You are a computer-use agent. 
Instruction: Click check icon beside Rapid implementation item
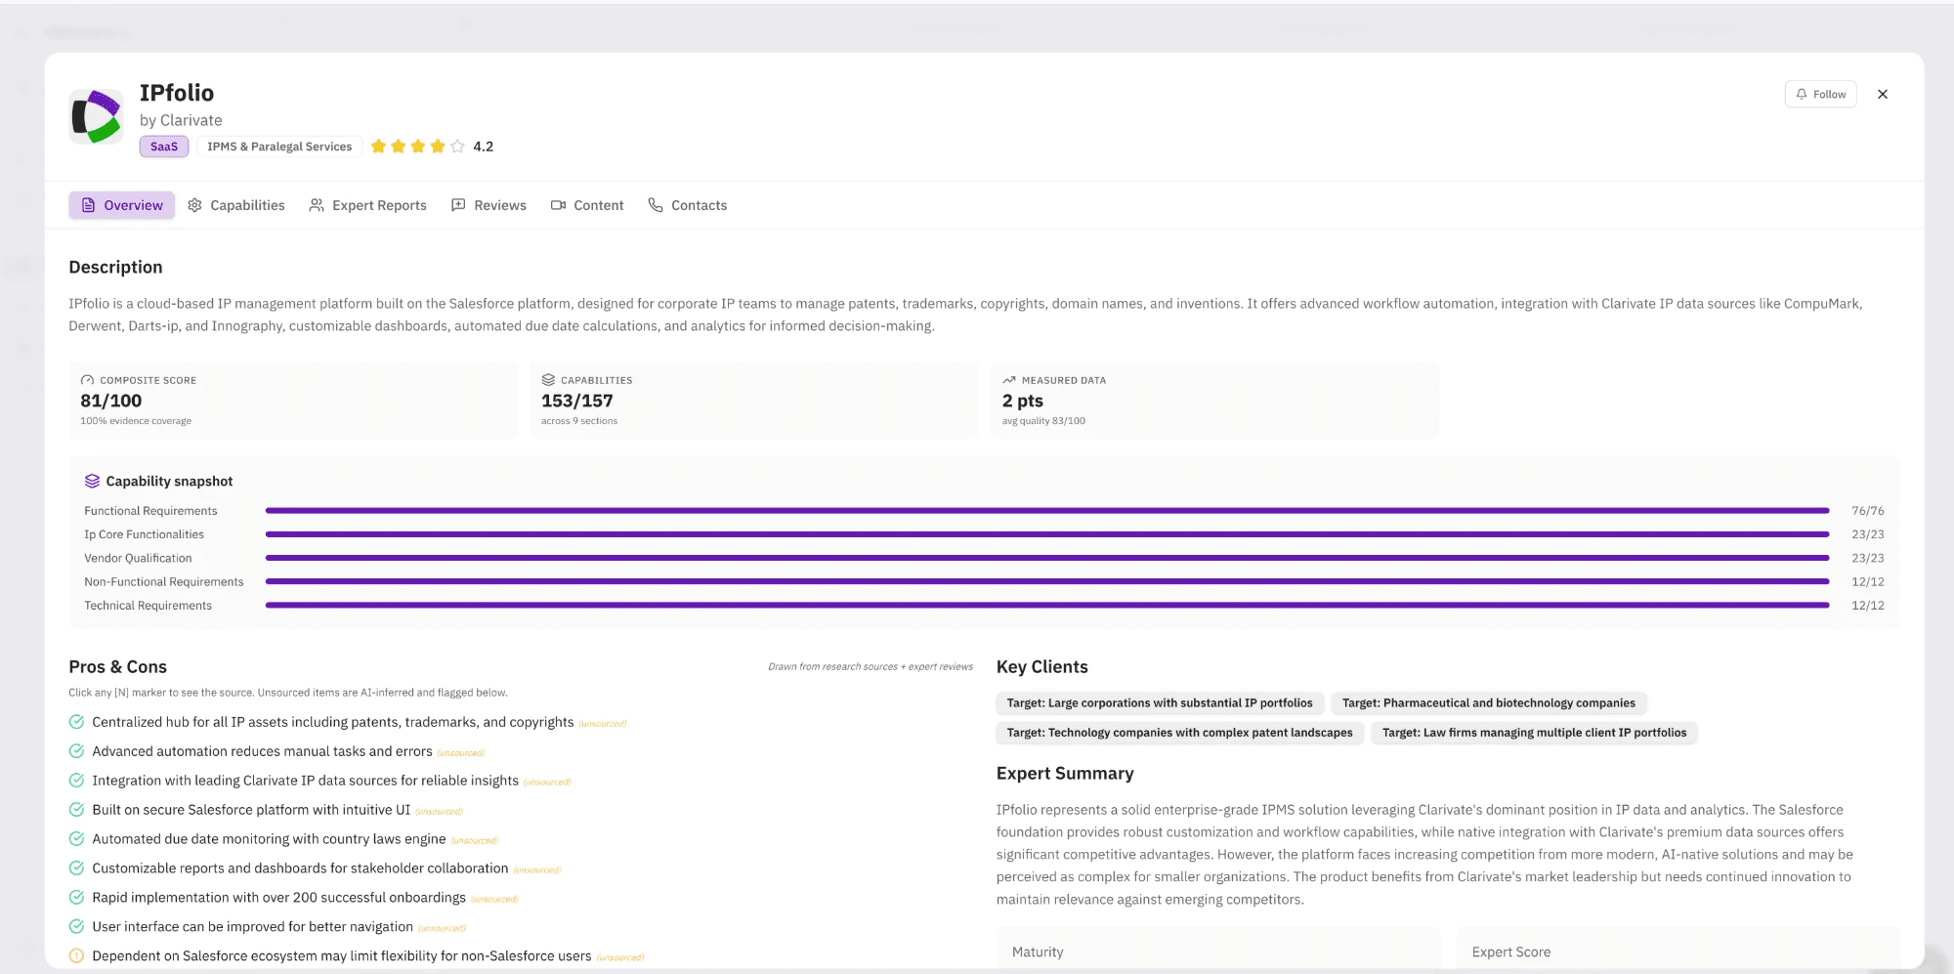click(76, 898)
